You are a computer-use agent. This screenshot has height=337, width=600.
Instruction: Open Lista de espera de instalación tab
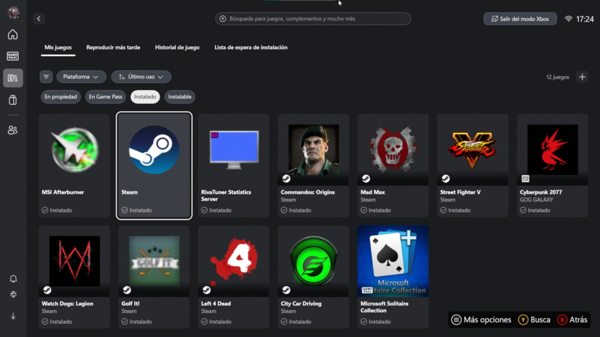pyautogui.click(x=251, y=47)
